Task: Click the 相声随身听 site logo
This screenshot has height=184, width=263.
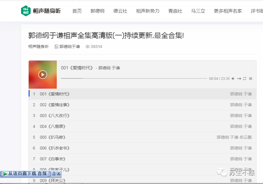Action: (41, 11)
